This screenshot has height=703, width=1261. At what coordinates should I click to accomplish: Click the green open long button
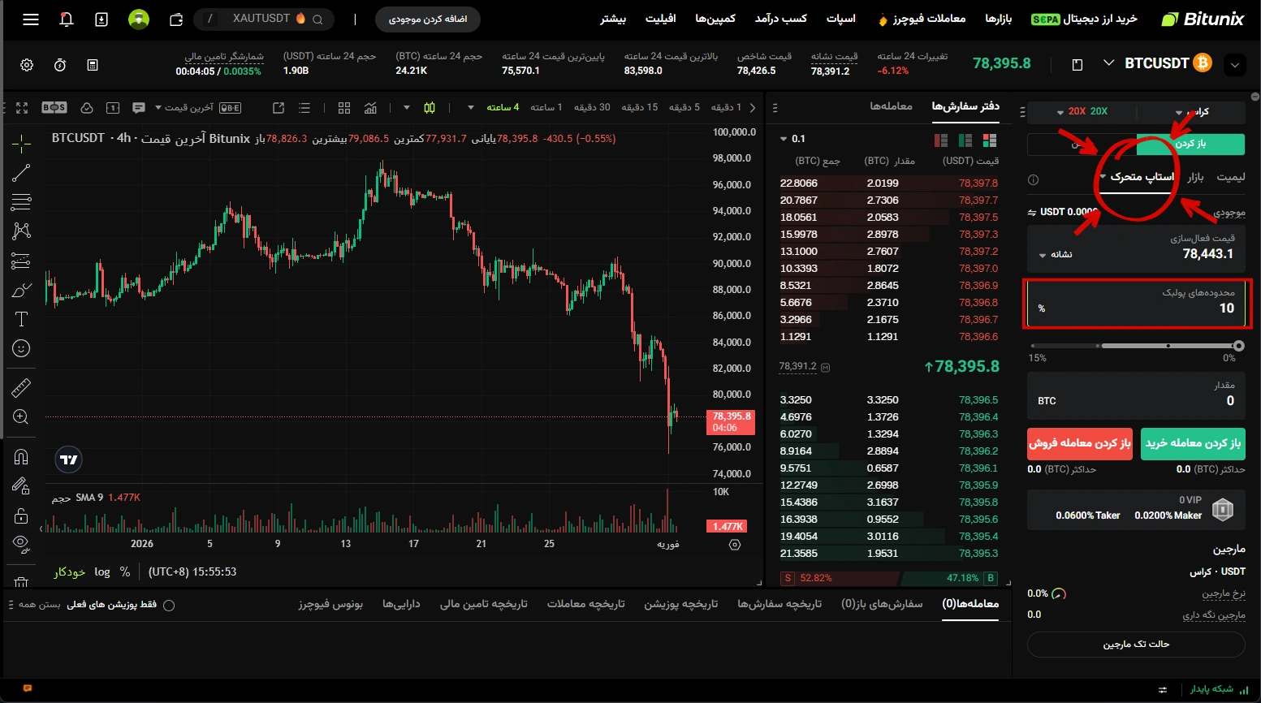(x=1192, y=443)
